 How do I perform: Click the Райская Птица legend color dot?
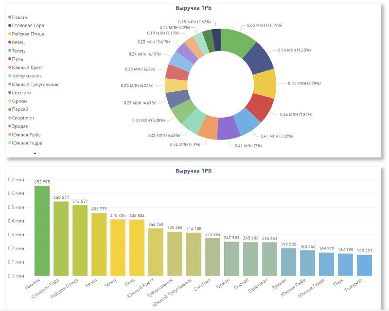click(10, 34)
